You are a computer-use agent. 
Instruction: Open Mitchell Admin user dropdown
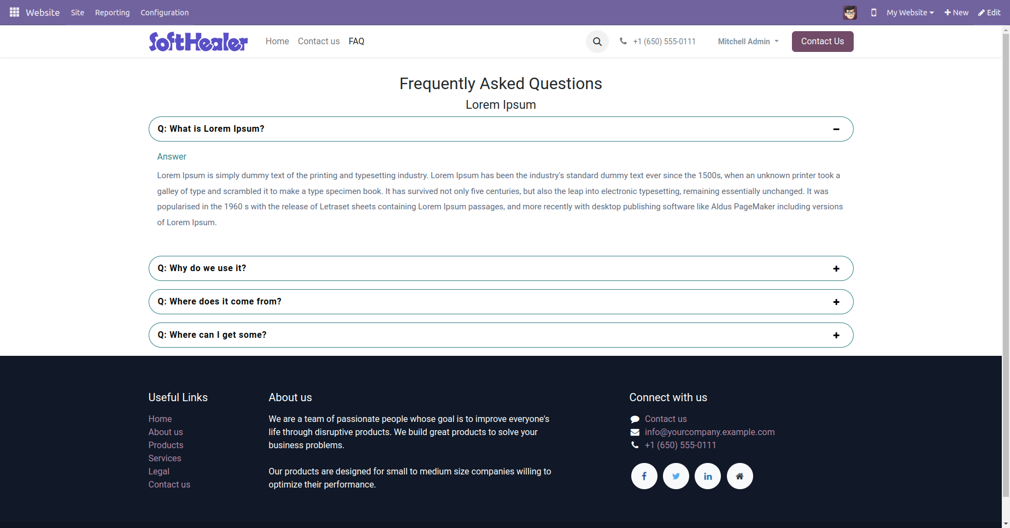point(748,42)
